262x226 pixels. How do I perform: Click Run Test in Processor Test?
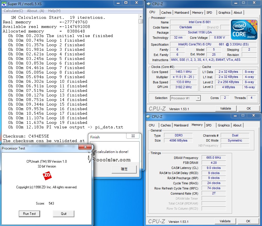tap(29, 214)
